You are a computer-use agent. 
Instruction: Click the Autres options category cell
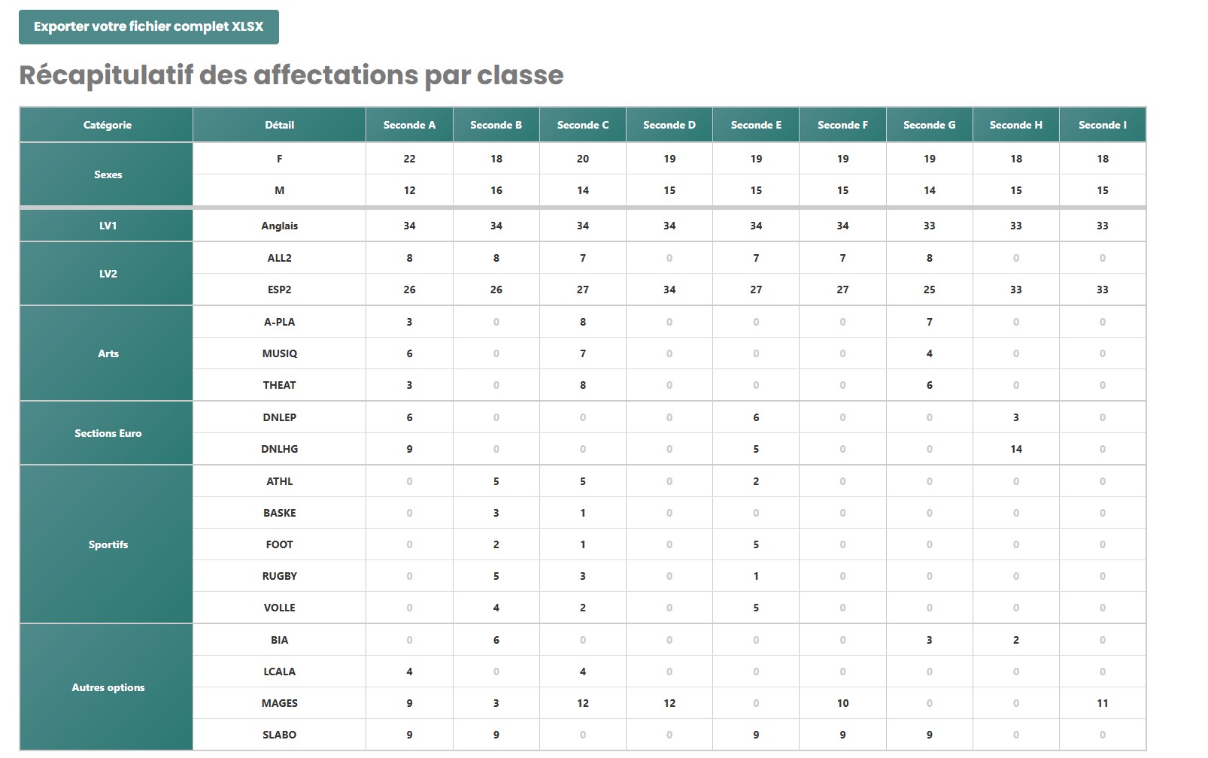click(x=108, y=687)
